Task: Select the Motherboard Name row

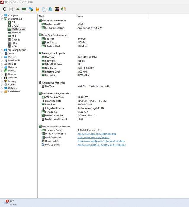Action: pos(72,28)
